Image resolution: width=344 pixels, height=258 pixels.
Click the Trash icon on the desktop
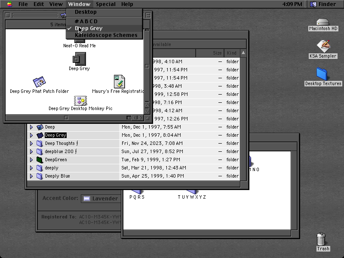click(x=321, y=239)
